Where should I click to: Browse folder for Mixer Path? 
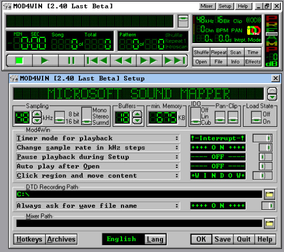click(x=269, y=224)
